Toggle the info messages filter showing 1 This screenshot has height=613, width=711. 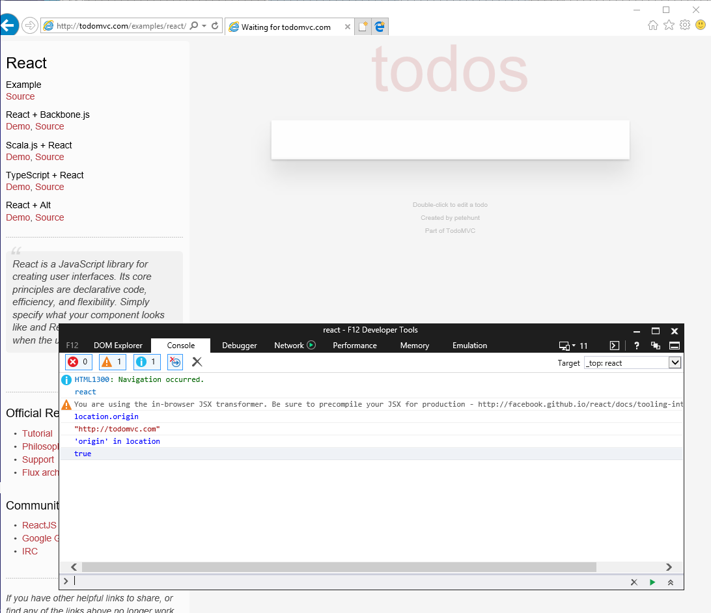click(x=147, y=362)
